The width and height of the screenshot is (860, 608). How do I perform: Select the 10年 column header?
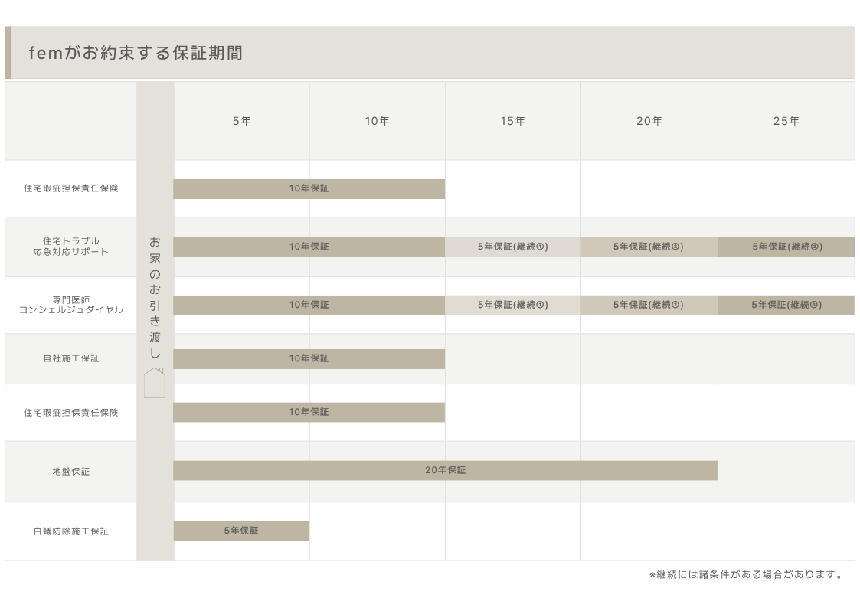(377, 121)
